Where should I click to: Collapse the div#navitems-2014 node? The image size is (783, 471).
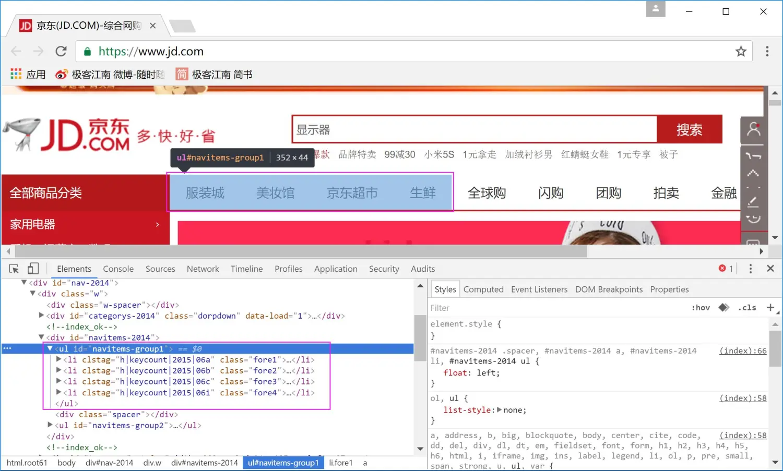tap(41, 337)
